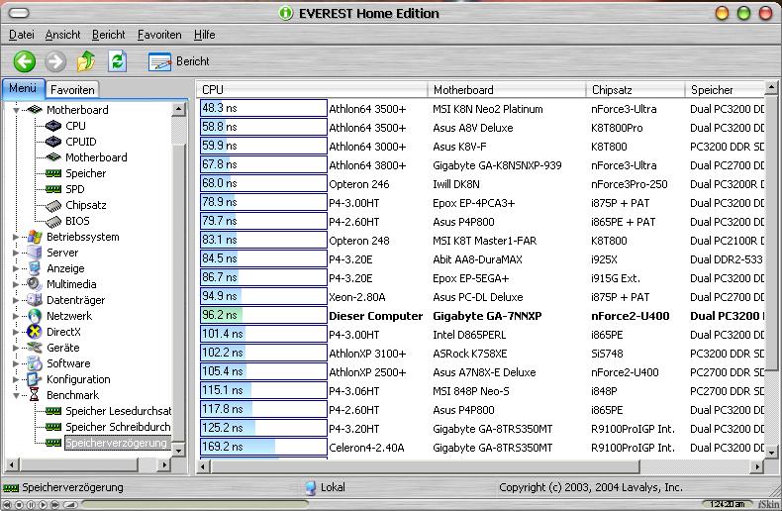This screenshot has width=782, height=511.
Task: Expand the Netzwerk tree node
Action: [x=16, y=316]
